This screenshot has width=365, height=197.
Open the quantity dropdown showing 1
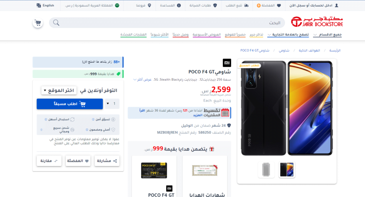coord(112,104)
